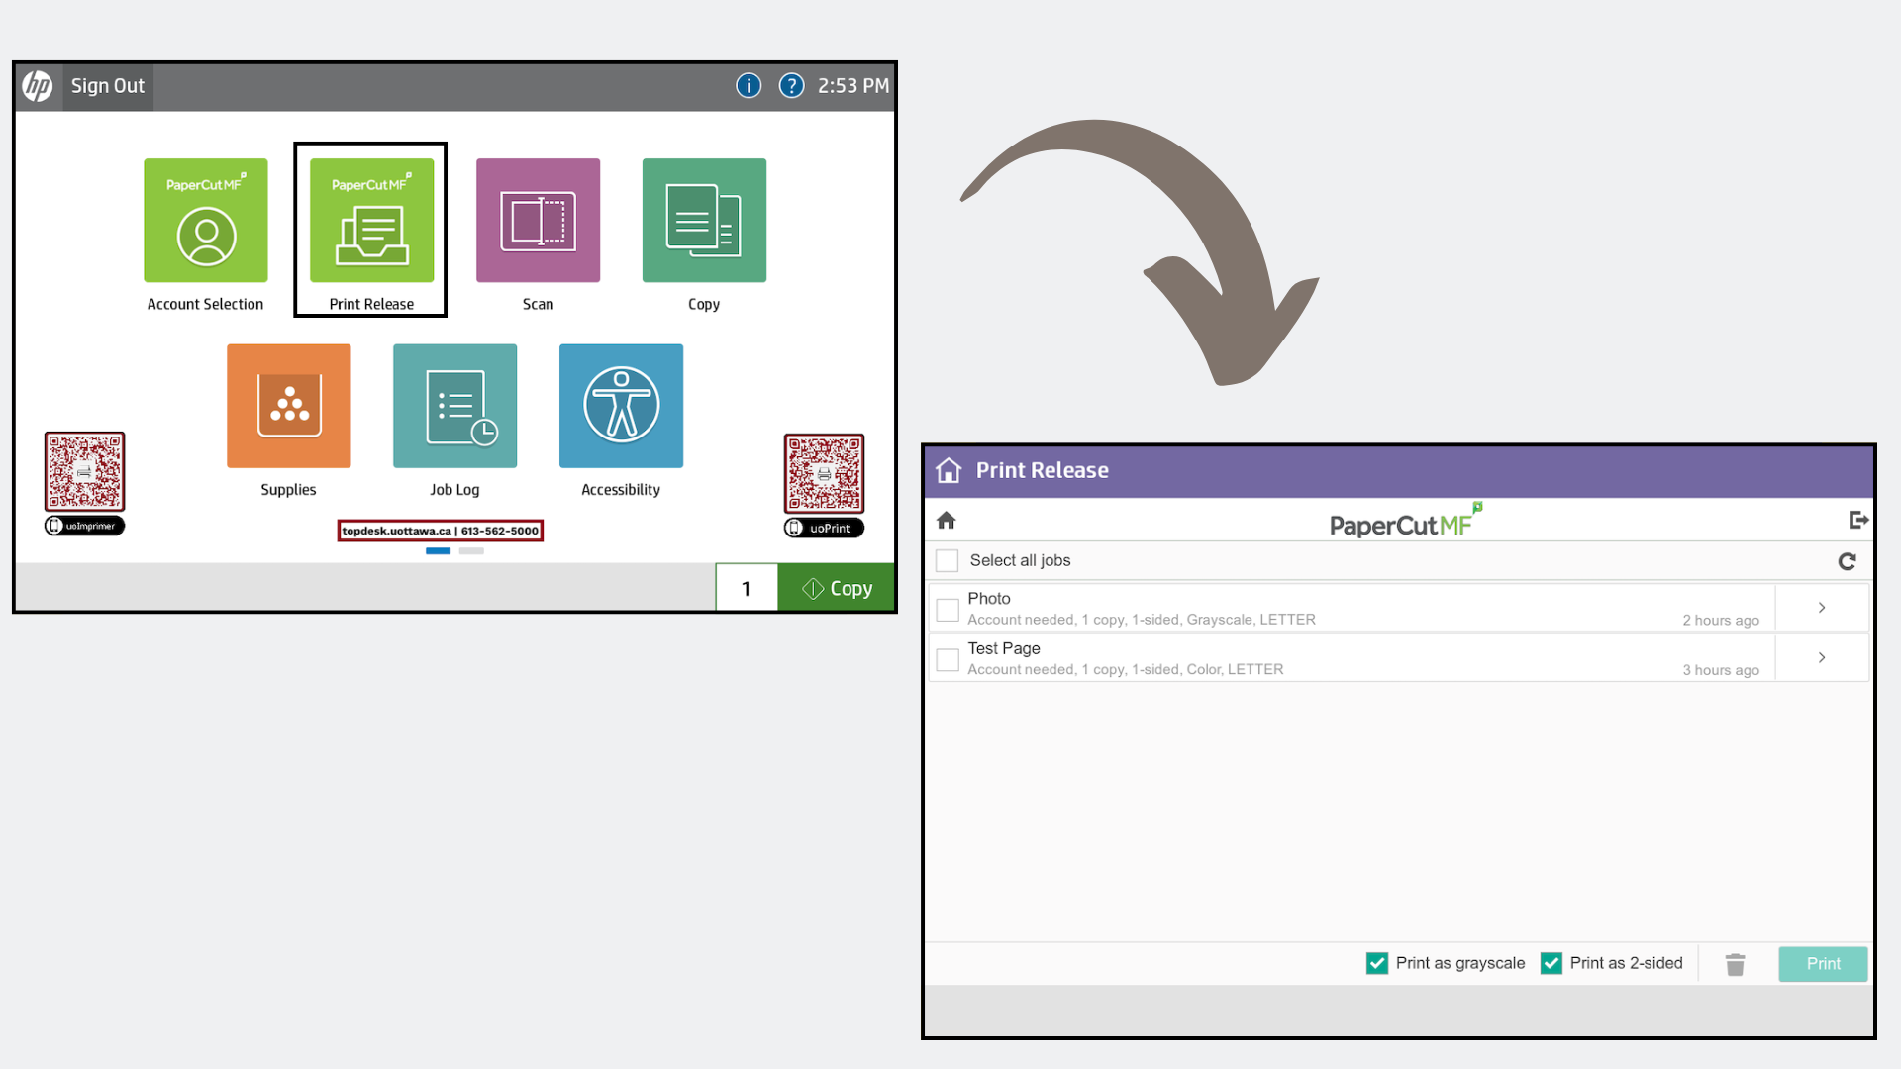1901x1069 pixels.
Task: Open the Supplies app tile
Action: pyautogui.click(x=288, y=406)
